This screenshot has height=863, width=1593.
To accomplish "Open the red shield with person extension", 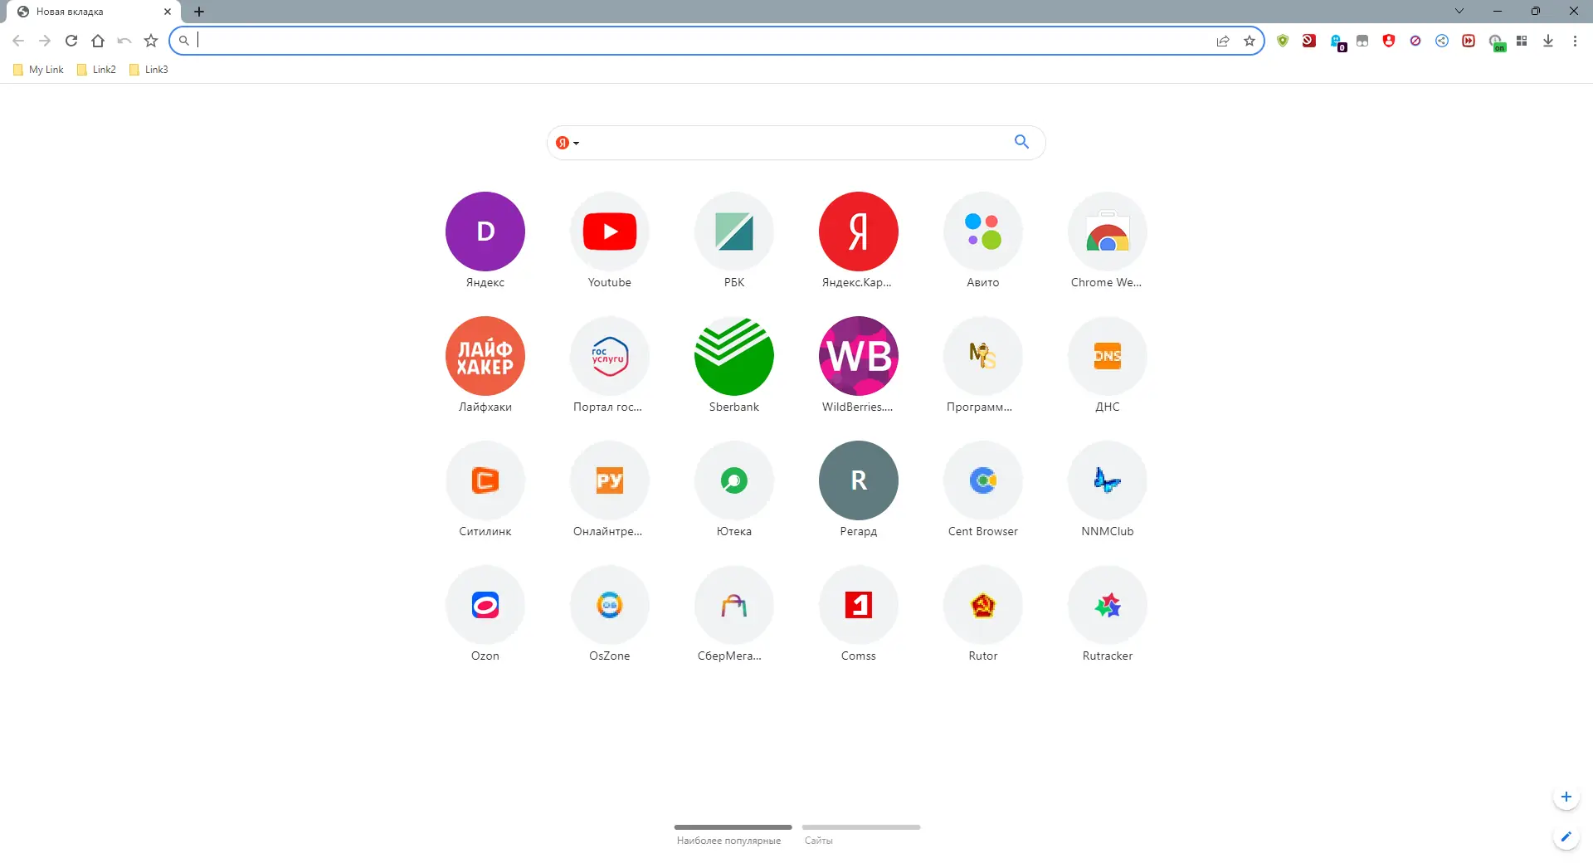I will 1389,41.
